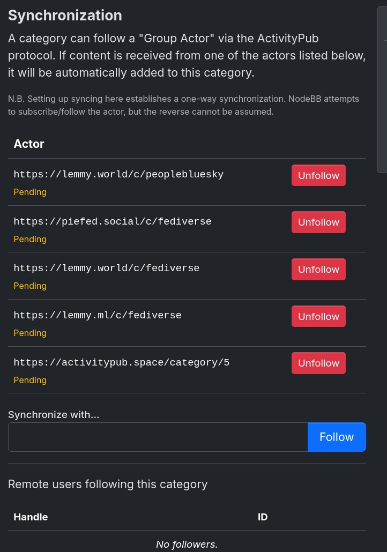Unfollow https://piefed.social/c/fediverse
The height and width of the screenshot is (552, 387).
pyautogui.click(x=318, y=222)
